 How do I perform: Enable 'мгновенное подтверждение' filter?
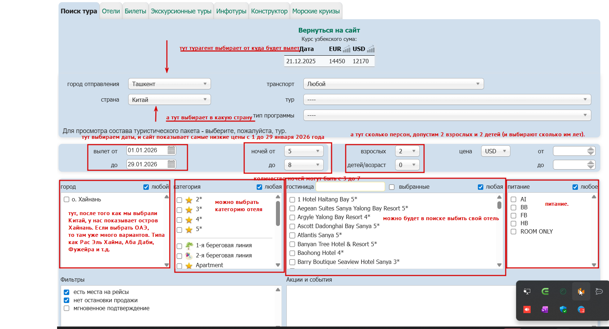(66, 308)
